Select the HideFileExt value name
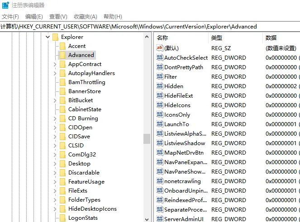This screenshot has height=222, width=300. [x=179, y=95]
